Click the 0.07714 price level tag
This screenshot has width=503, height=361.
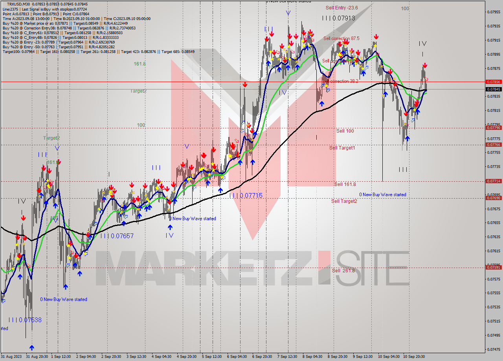click(494, 181)
